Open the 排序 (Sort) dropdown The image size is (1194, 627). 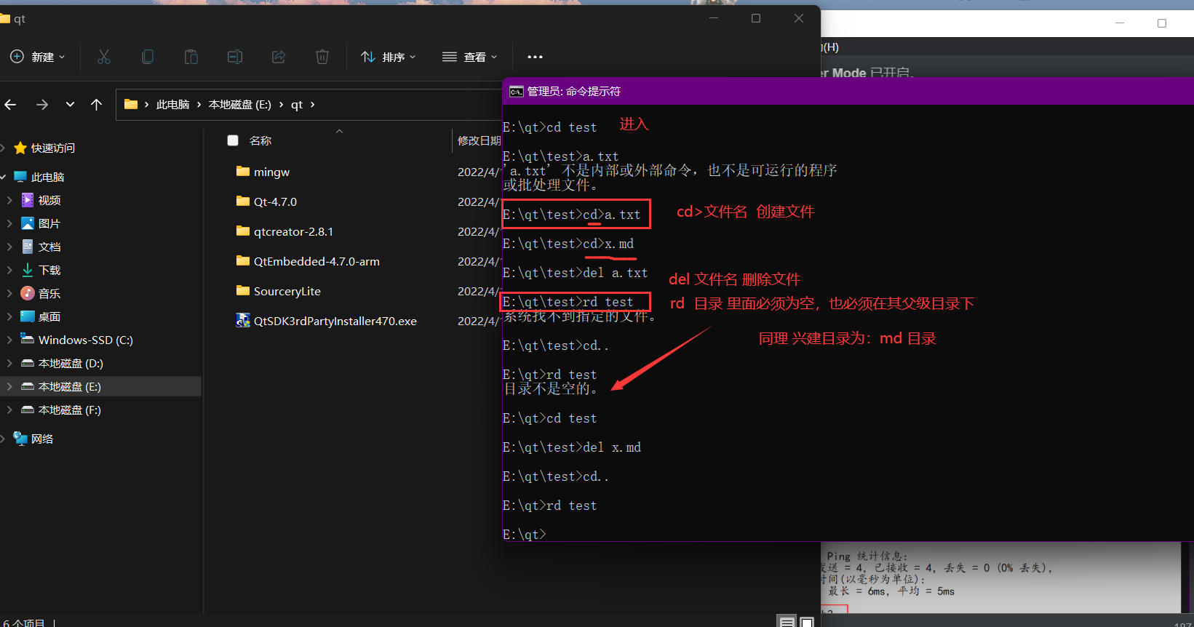click(389, 57)
